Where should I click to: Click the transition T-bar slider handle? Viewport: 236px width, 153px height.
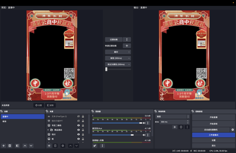click(x=106, y=69)
